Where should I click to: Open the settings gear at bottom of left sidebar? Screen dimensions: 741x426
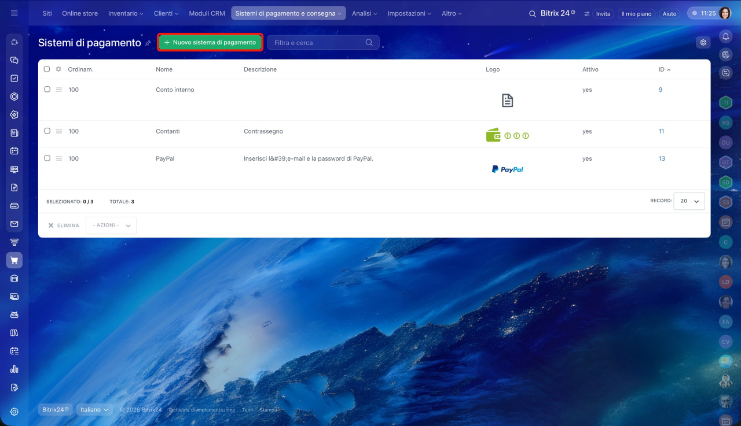click(x=14, y=412)
